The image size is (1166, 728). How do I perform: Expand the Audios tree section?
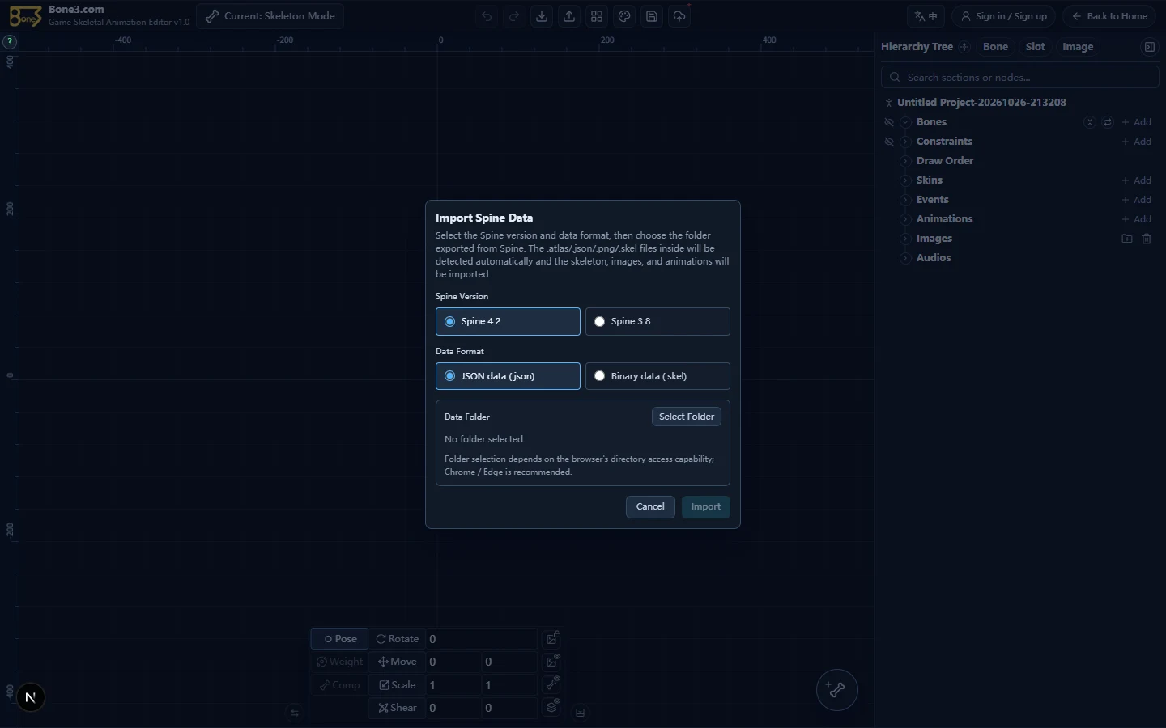906,258
